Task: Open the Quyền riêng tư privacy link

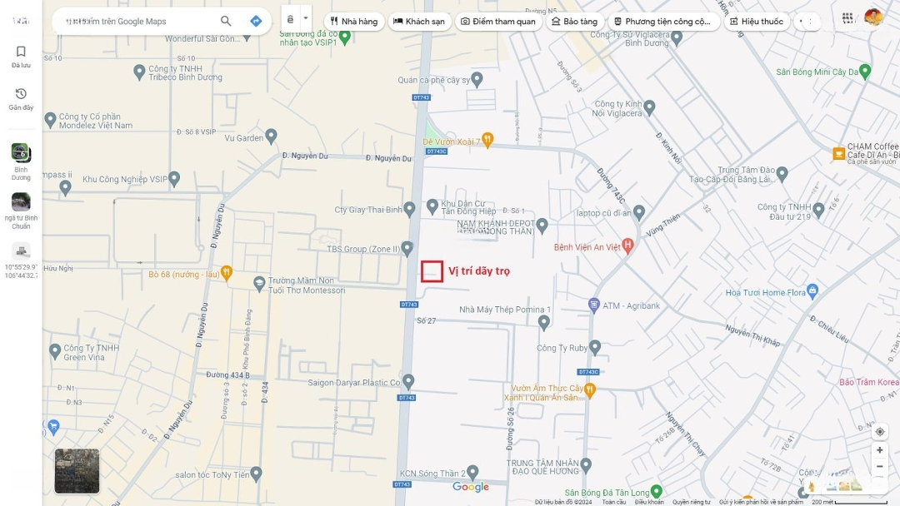Action: 692,502
